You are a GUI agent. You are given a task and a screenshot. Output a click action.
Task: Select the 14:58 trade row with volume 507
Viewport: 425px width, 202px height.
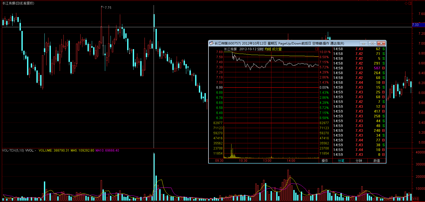(x=359, y=68)
